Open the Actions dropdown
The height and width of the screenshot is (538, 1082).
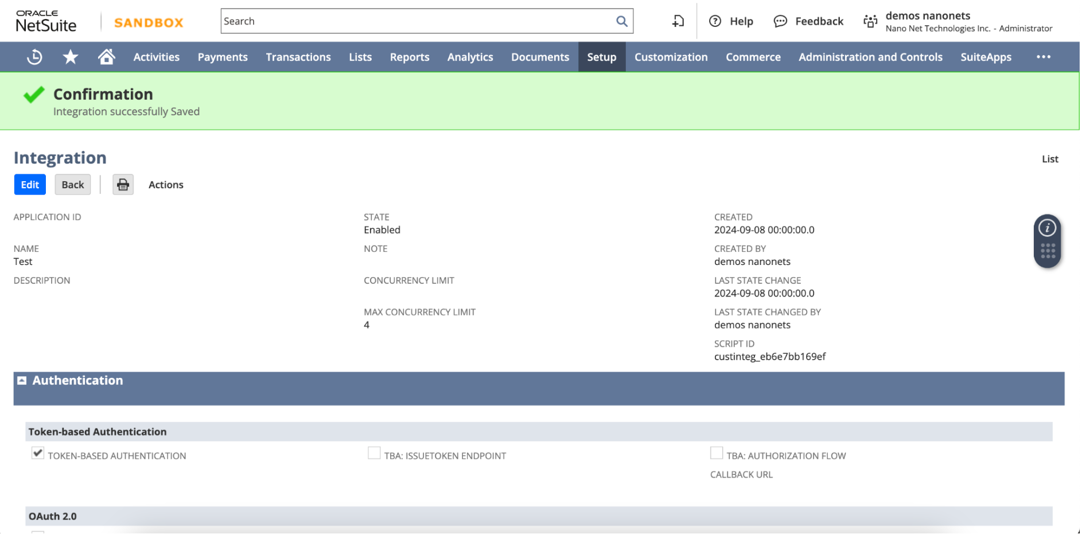tap(166, 185)
